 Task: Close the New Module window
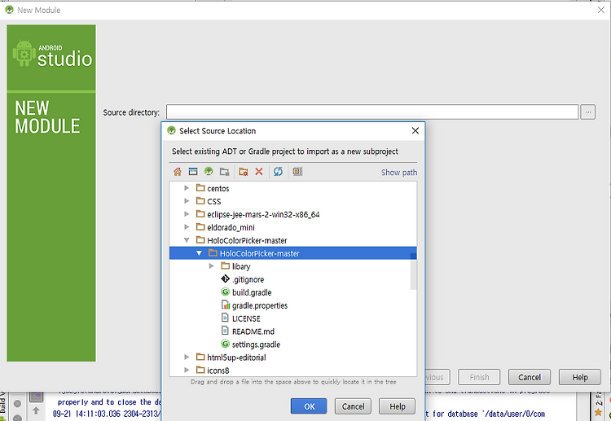(601, 10)
